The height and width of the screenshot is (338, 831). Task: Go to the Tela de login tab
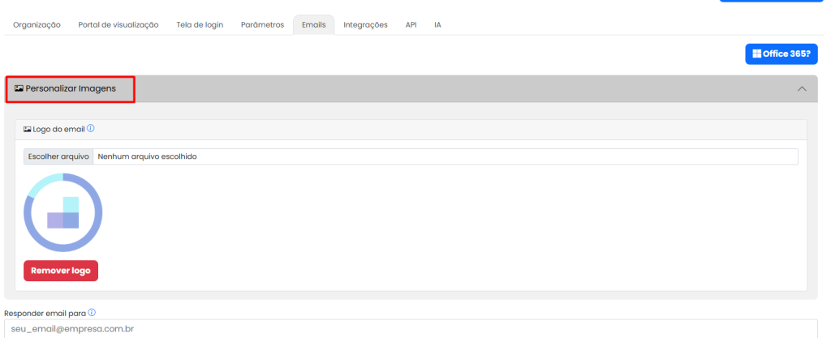pyautogui.click(x=200, y=25)
